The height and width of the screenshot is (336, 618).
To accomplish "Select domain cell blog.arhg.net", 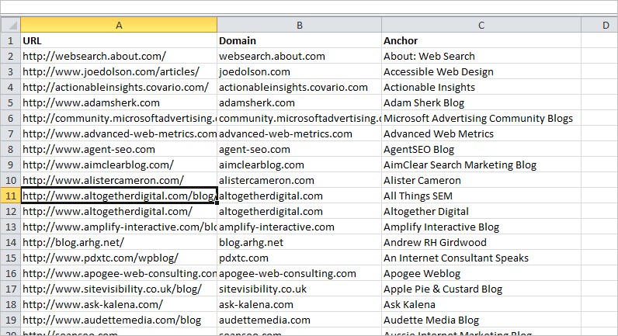I will click(x=299, y=242).
